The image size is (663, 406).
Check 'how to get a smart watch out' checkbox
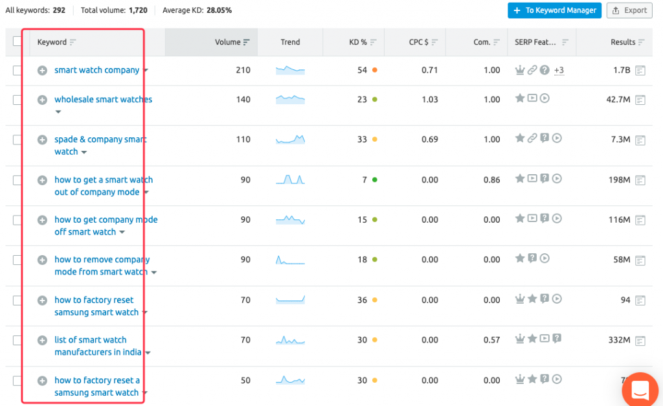[x=17, y=180]
